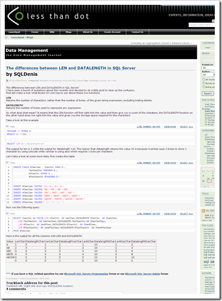Open the Wiki menu item
The image size is (222, 301).
tap(52, 32)
